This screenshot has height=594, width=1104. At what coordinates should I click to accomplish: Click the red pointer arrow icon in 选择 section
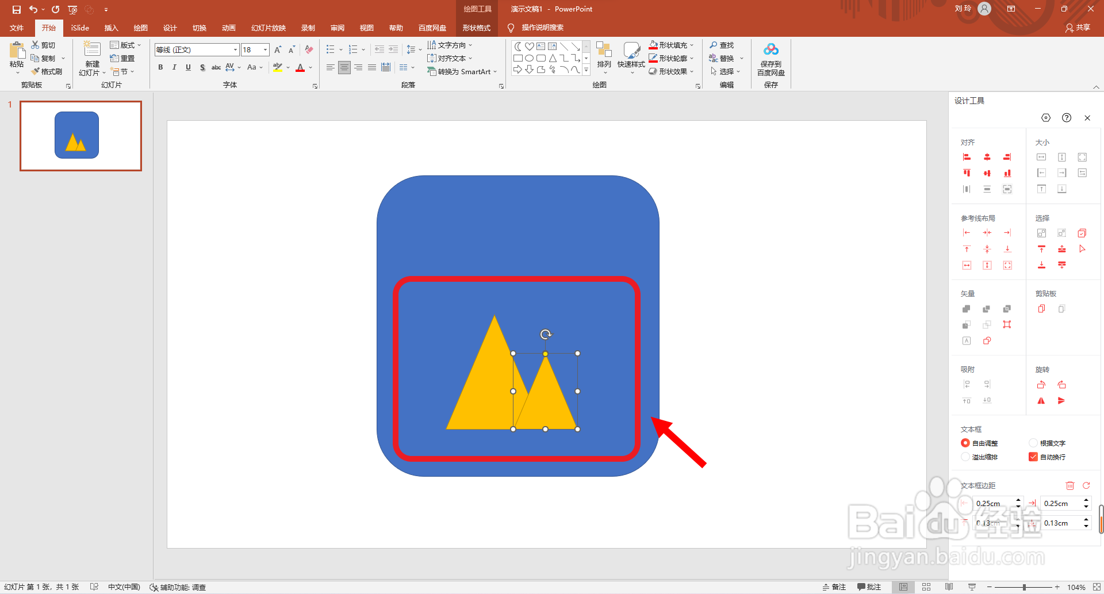click(x=1082, y=249)
